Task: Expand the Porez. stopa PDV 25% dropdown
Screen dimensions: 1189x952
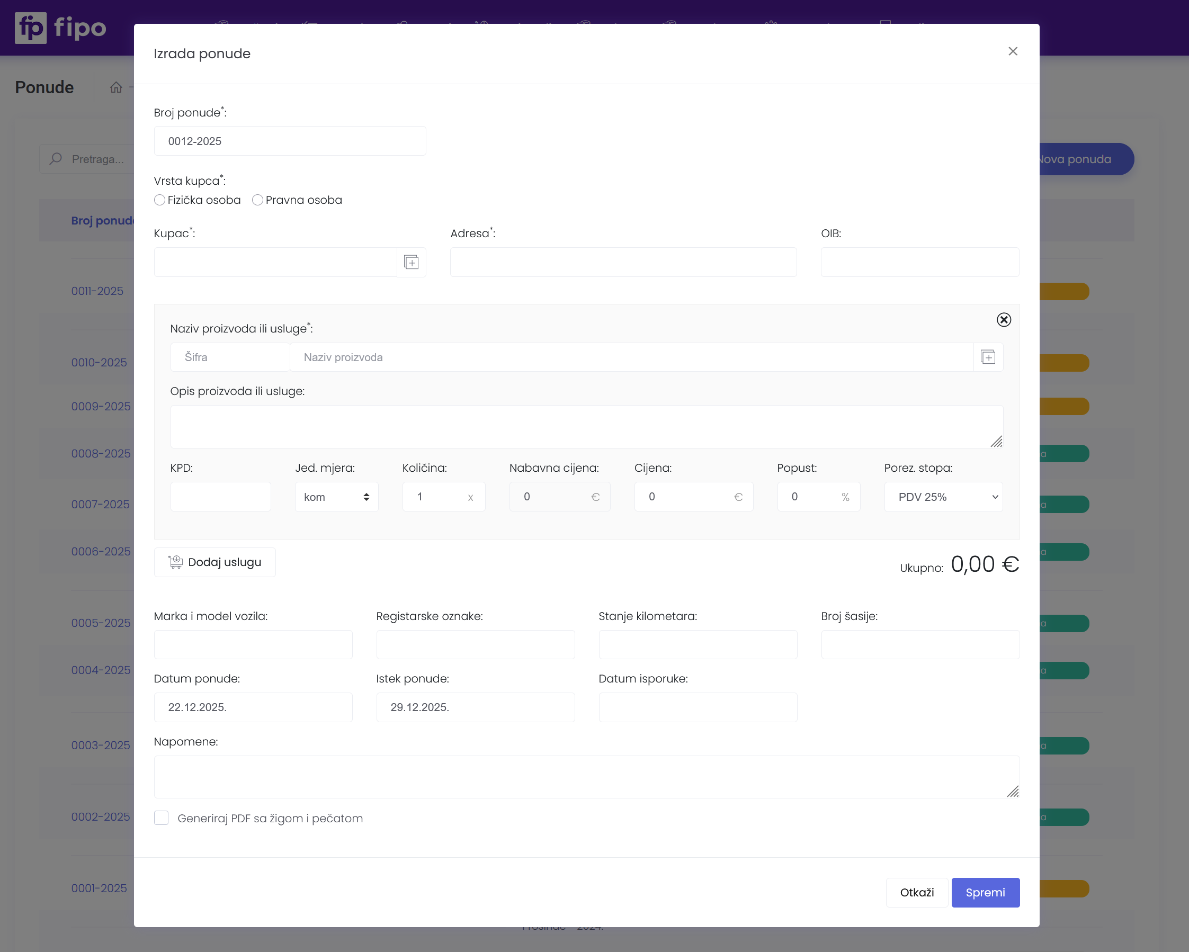Action: 943,497
